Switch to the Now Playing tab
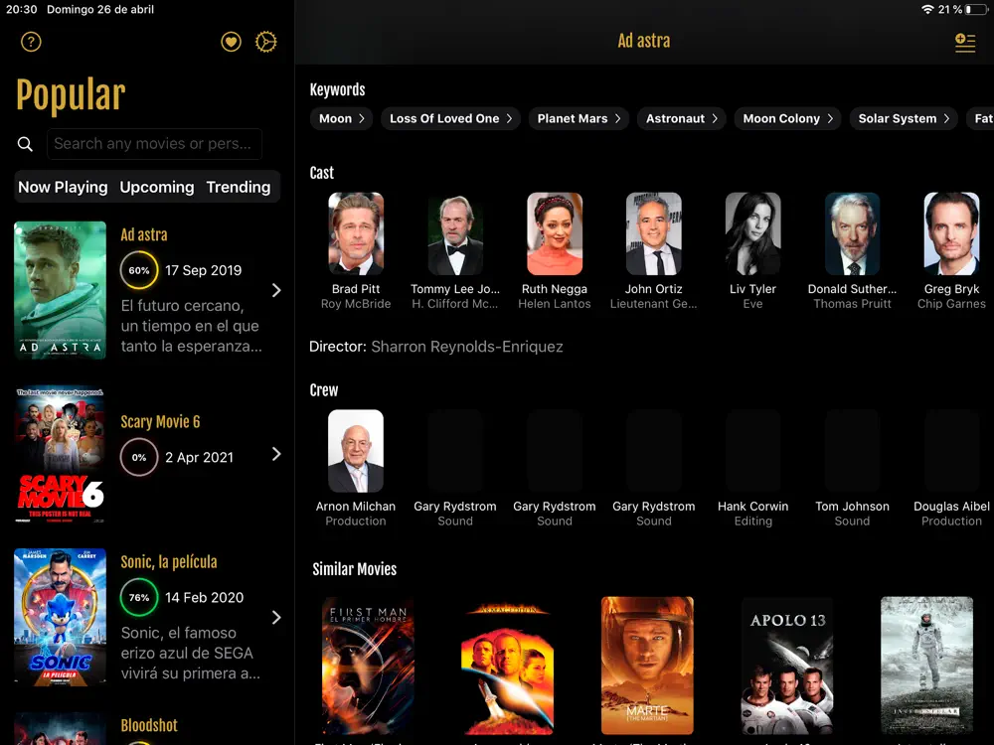Screen dimensions: 994x745 click(63, 187)
